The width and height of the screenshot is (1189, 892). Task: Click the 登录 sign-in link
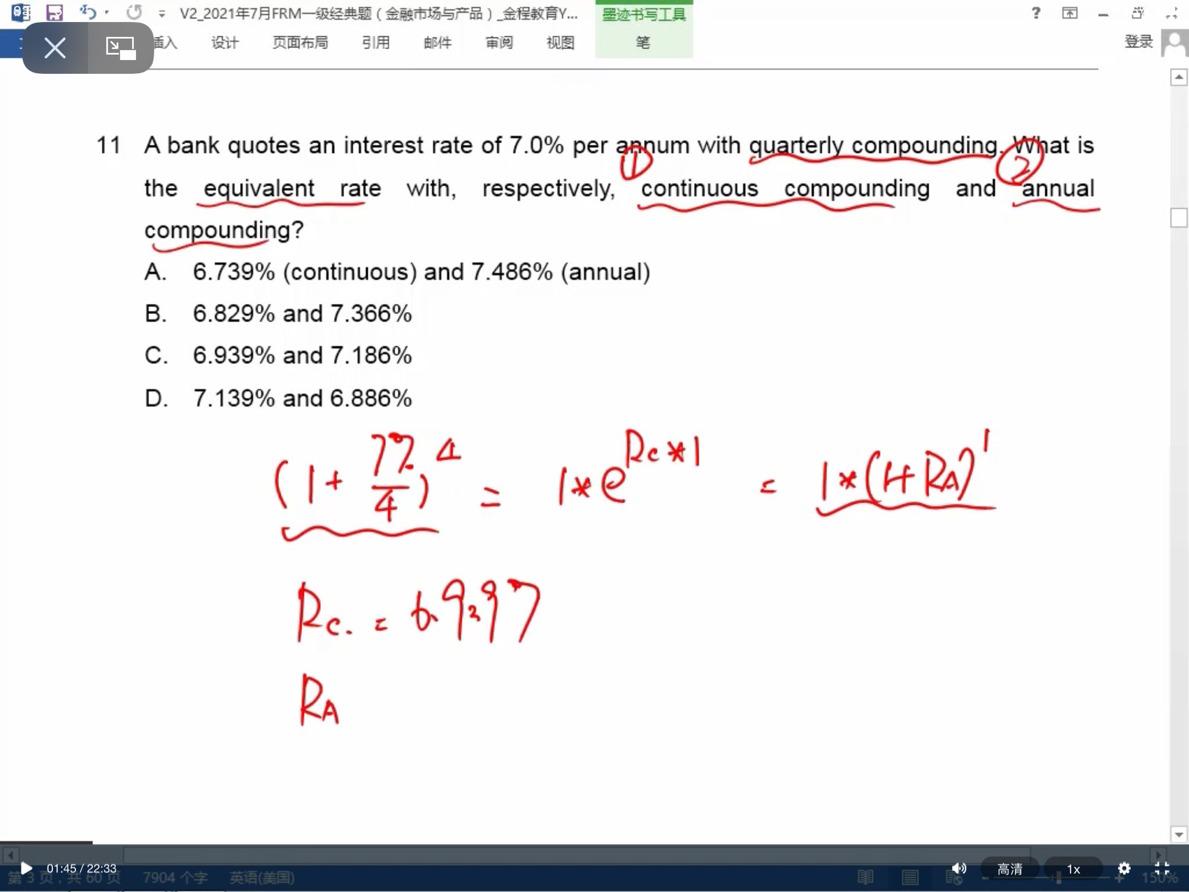click(x=1138, y=42)
